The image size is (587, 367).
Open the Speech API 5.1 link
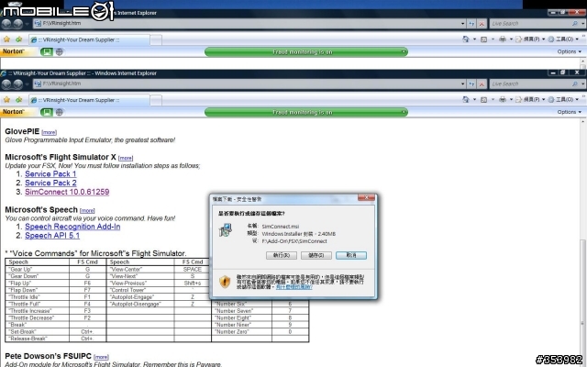[x=52, y=236]
